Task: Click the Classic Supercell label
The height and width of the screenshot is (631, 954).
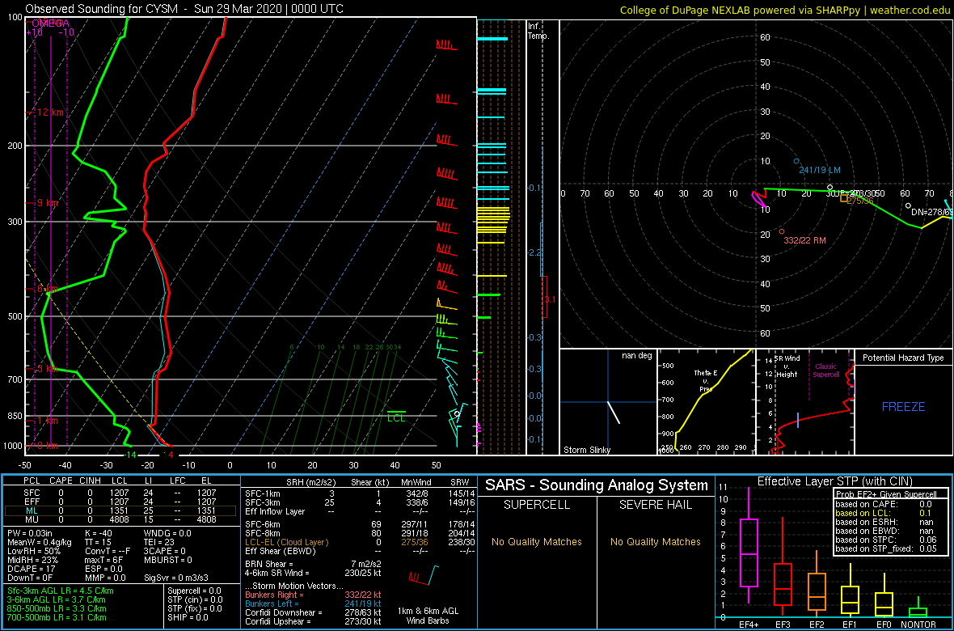Action: click(825, 369)
